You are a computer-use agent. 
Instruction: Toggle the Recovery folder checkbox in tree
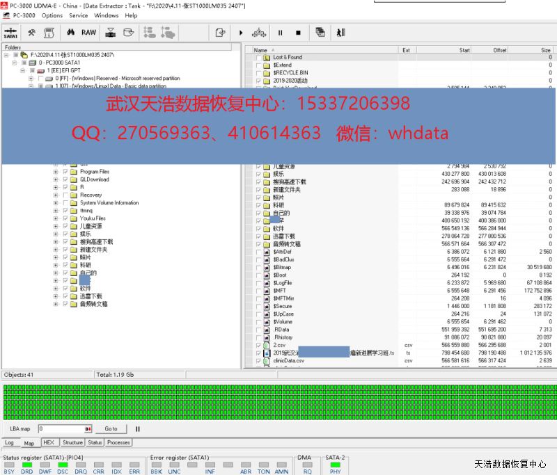(65, 195)
